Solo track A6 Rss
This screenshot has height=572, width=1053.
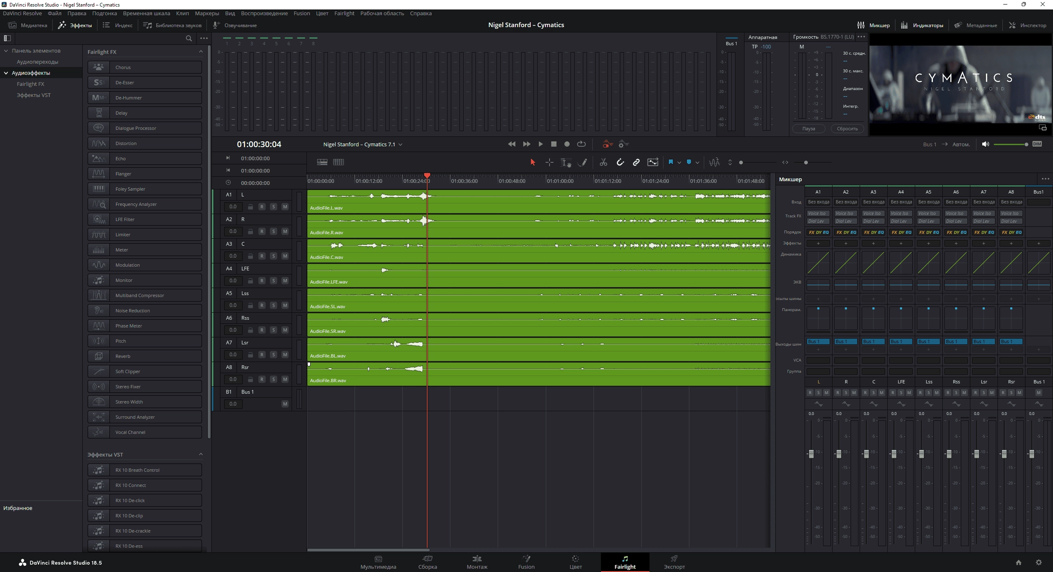274,330
